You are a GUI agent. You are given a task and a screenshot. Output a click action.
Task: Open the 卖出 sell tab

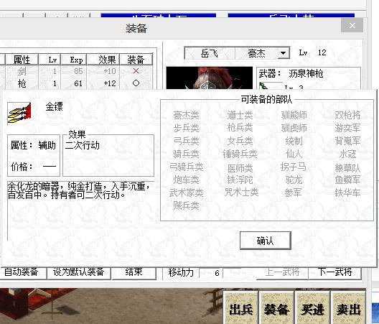[x=348, y=308]
